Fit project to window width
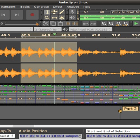Screen dimensions: 140x140 coord(126,24)
